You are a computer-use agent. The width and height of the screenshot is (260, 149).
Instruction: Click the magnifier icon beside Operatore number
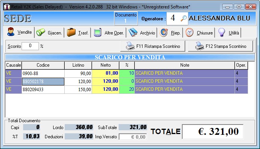184,18
